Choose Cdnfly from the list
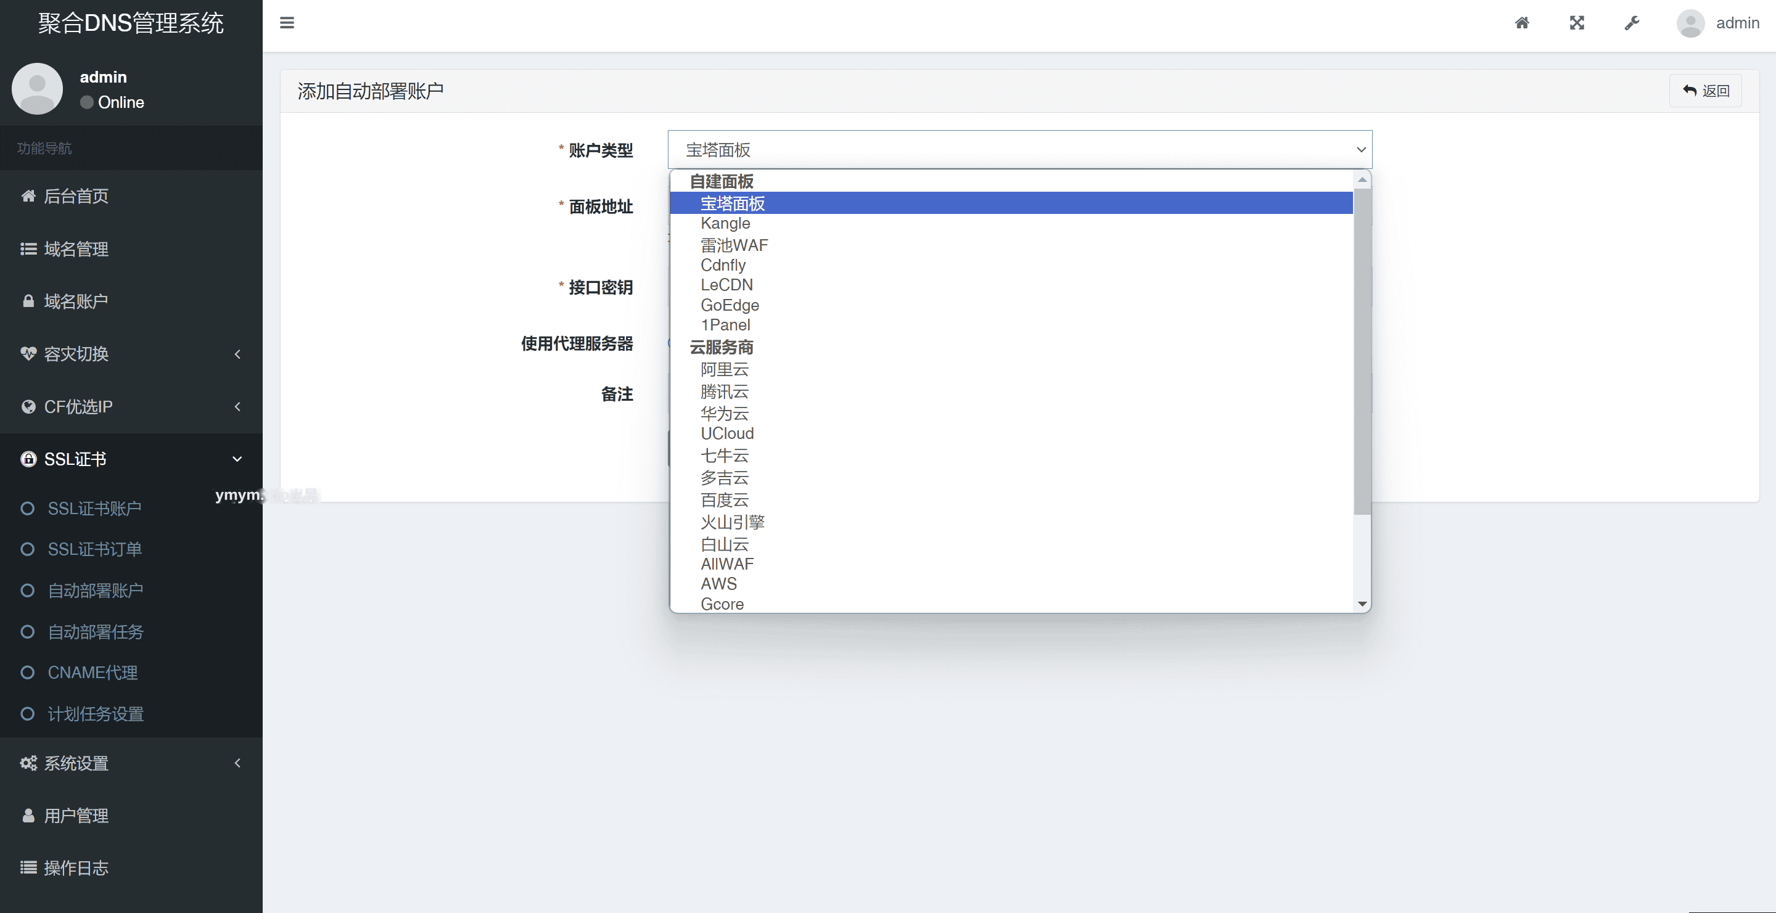Viewport: 1776px width, 913px height. pyautogui.click(x=1011, y=265)
